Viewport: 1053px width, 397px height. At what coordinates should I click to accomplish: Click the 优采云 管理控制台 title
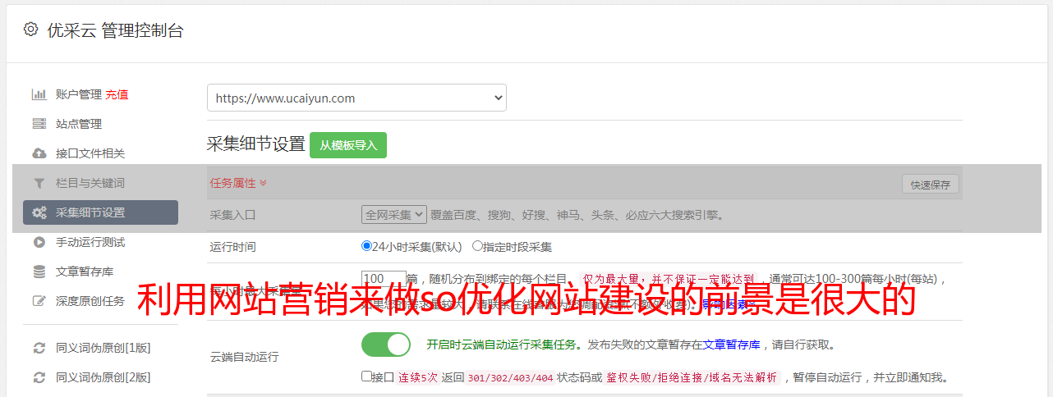click(x=115, y=30)
